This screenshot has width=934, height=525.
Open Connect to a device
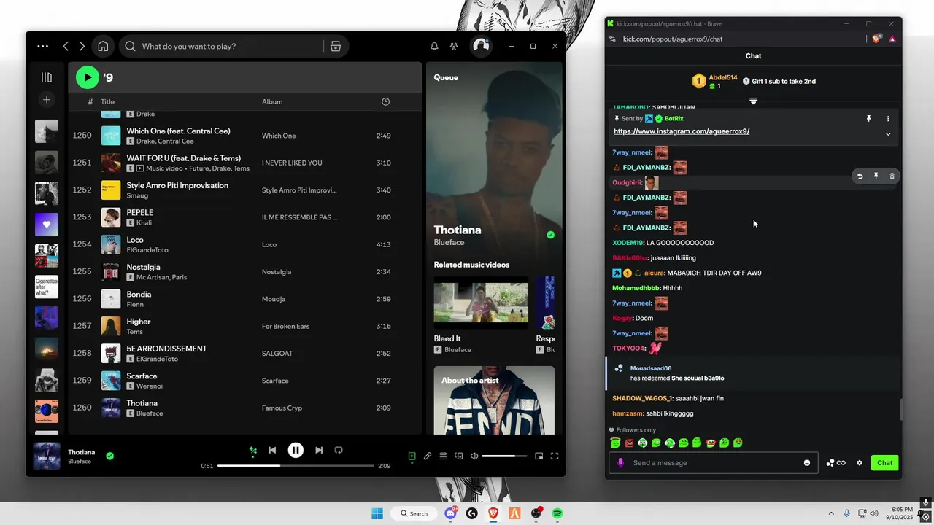click(x=459, y=456)
